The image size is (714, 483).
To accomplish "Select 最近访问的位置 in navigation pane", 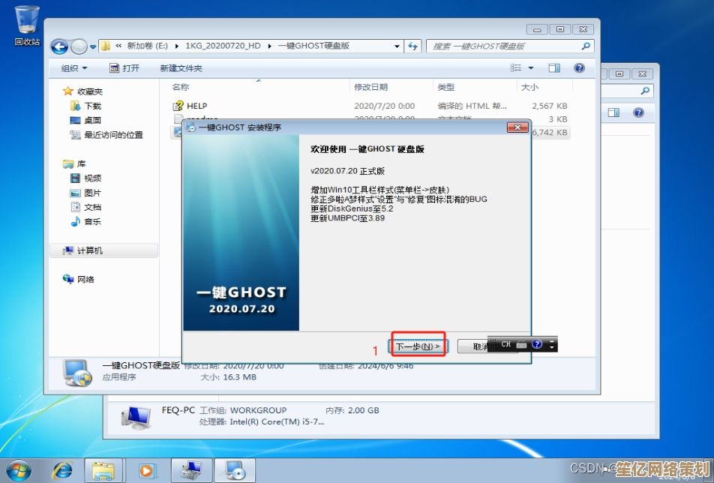I will coord(107,135).
